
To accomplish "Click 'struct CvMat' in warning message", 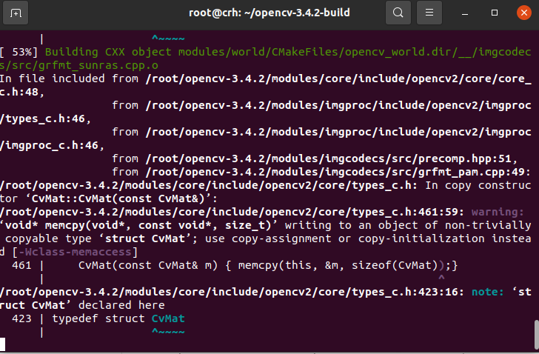I will [144, 238].
